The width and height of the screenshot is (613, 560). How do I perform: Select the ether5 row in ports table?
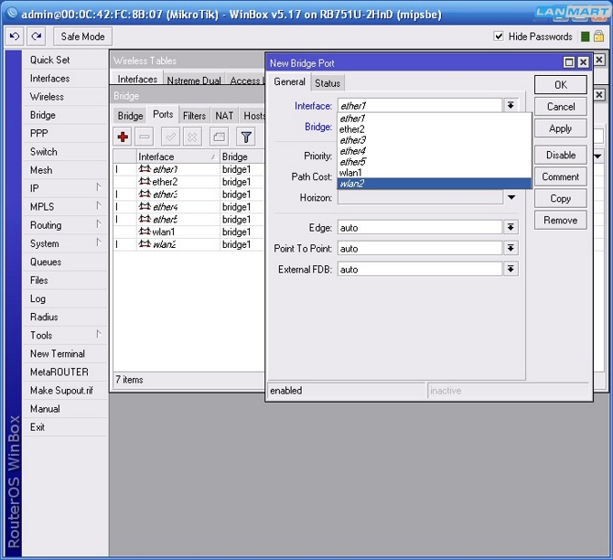click(188, 220)
